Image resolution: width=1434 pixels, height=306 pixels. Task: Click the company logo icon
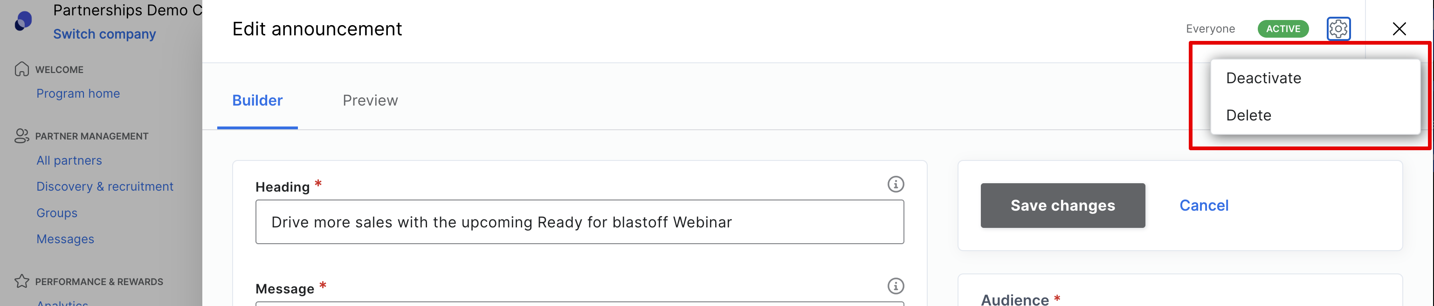(x=23, y=20)
